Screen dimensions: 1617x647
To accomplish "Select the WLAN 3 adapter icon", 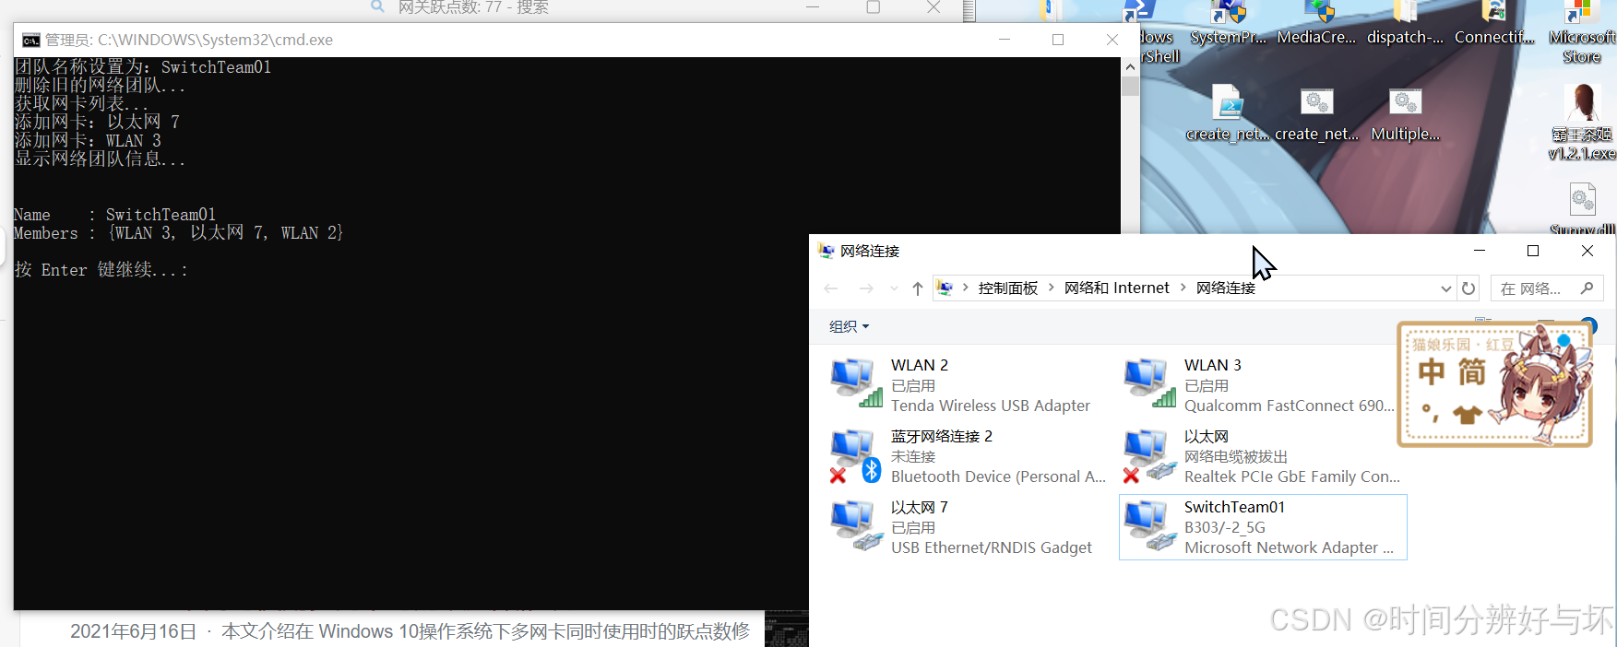I will click(1149, 383).
